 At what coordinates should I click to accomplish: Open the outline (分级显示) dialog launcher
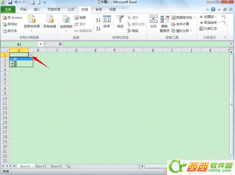pyautogui.click(x=225, y=37)
